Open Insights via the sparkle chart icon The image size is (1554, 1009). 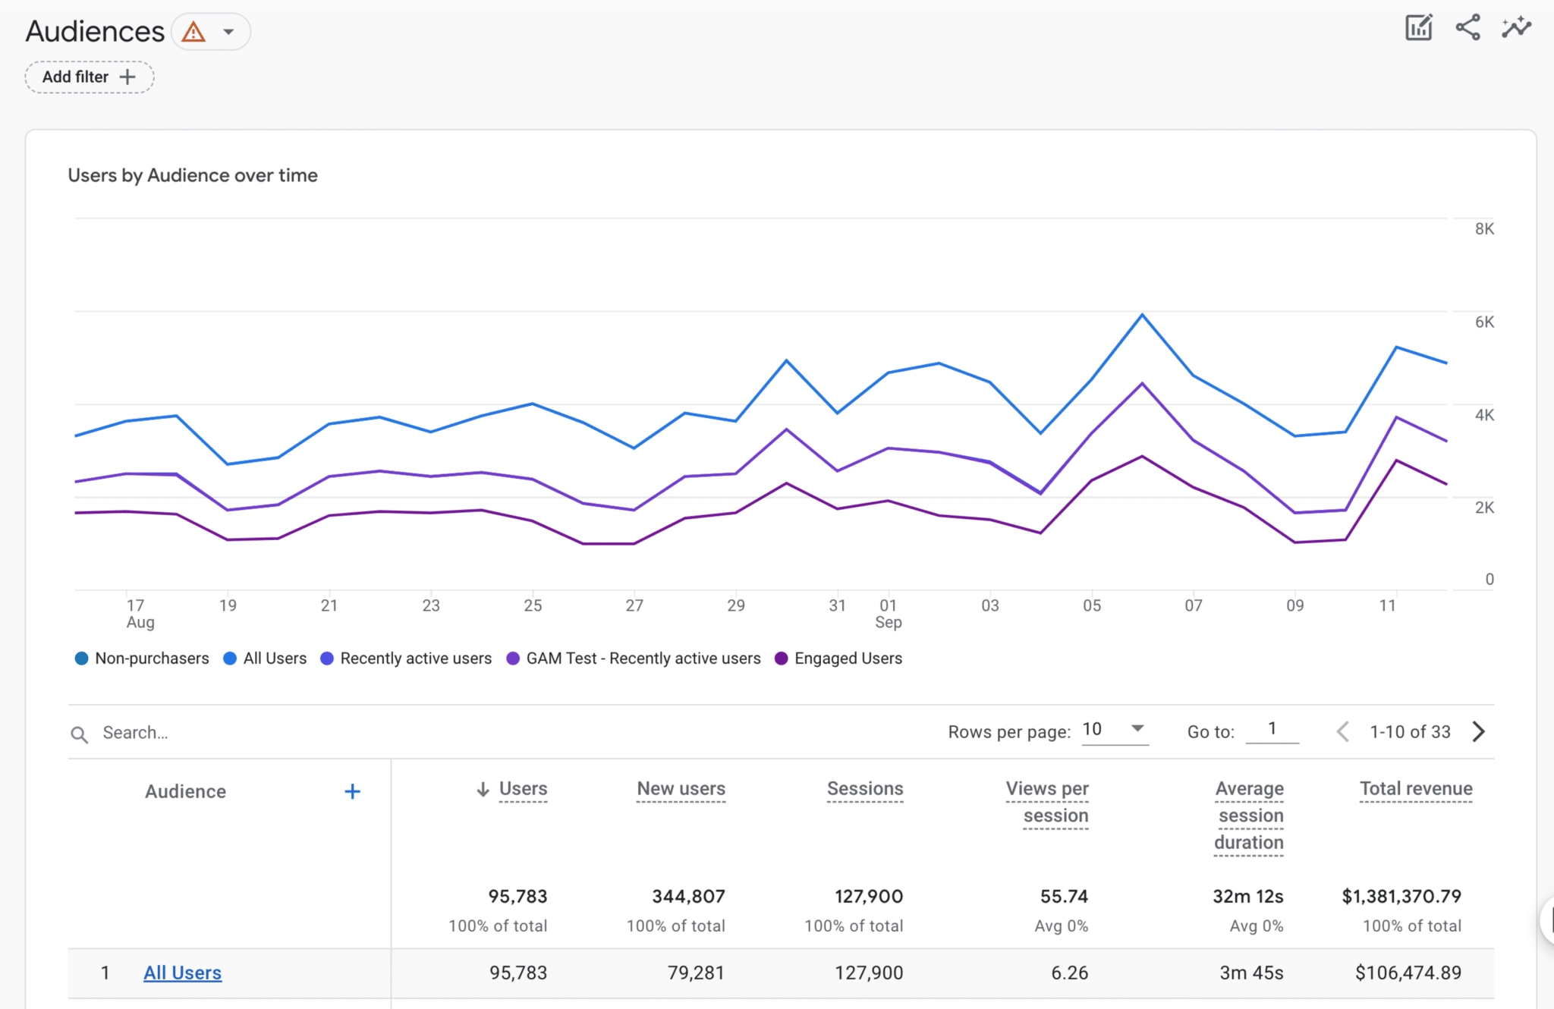[x=1516, y=27]
